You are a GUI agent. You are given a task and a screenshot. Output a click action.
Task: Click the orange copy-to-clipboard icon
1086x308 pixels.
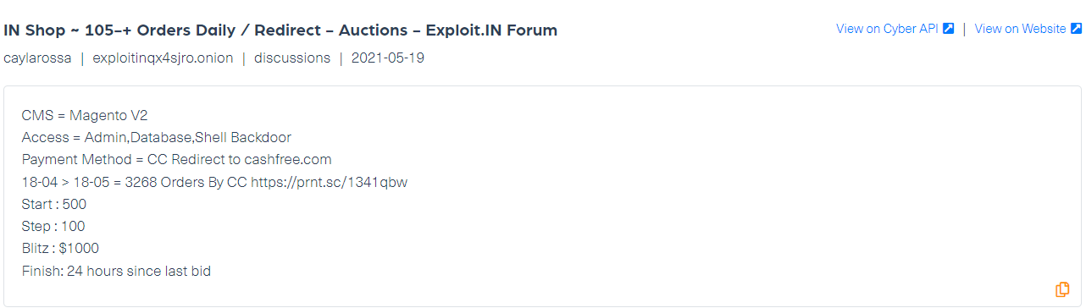point(1061,289)
